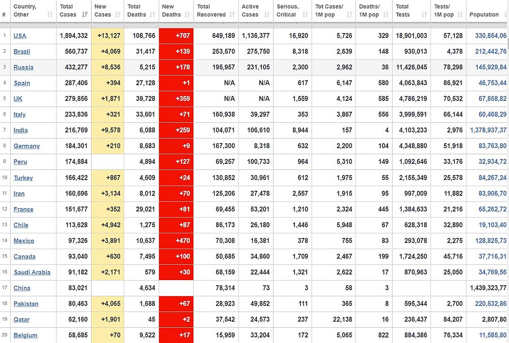Screen dimensions: 509x343
Task: Click Russia's population figure link
Action: (491, 67)
